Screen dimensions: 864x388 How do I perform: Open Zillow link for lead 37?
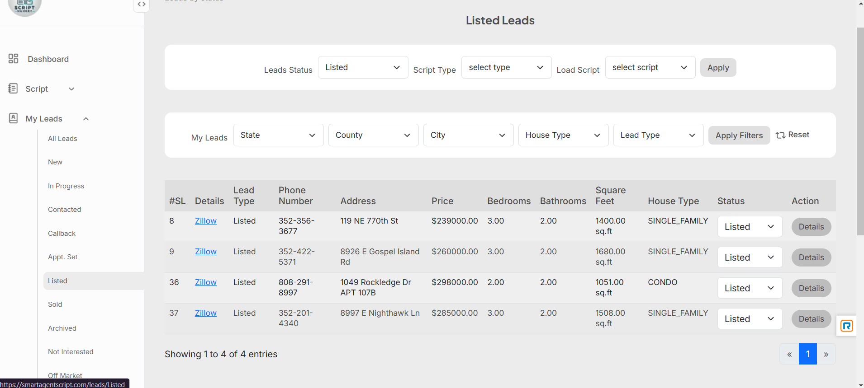pos(206,313)
